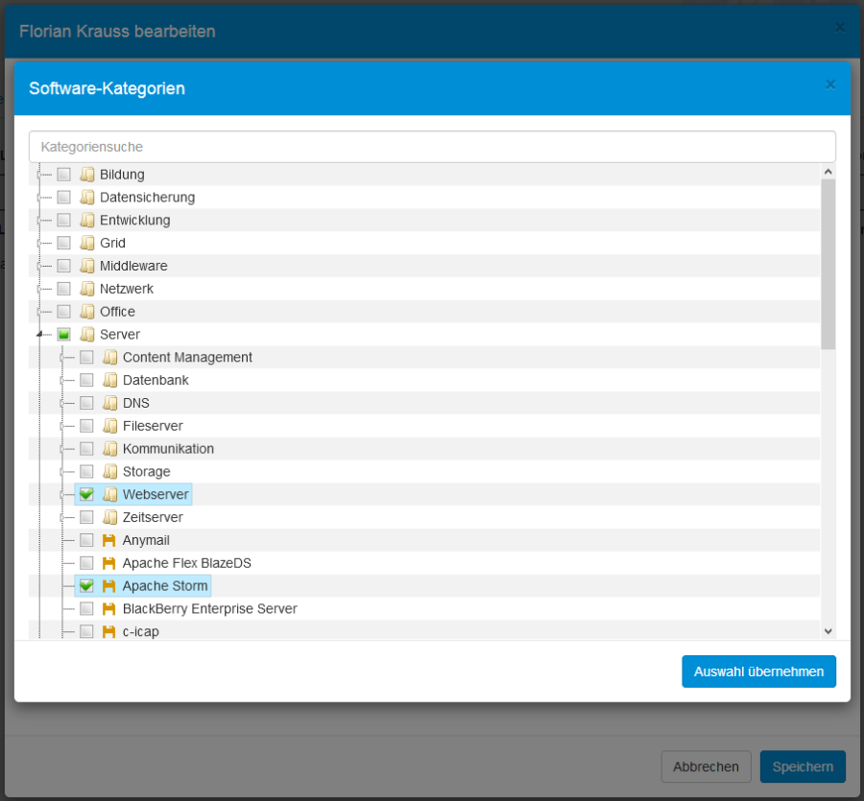Uncheck the Webserver checkbox
The width and height of the screenshot is (864, 801).
[86, 494]
